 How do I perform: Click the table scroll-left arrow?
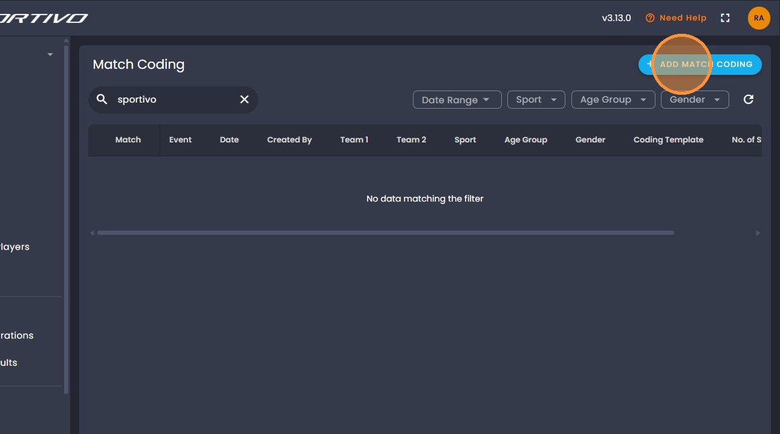point(92,233)
